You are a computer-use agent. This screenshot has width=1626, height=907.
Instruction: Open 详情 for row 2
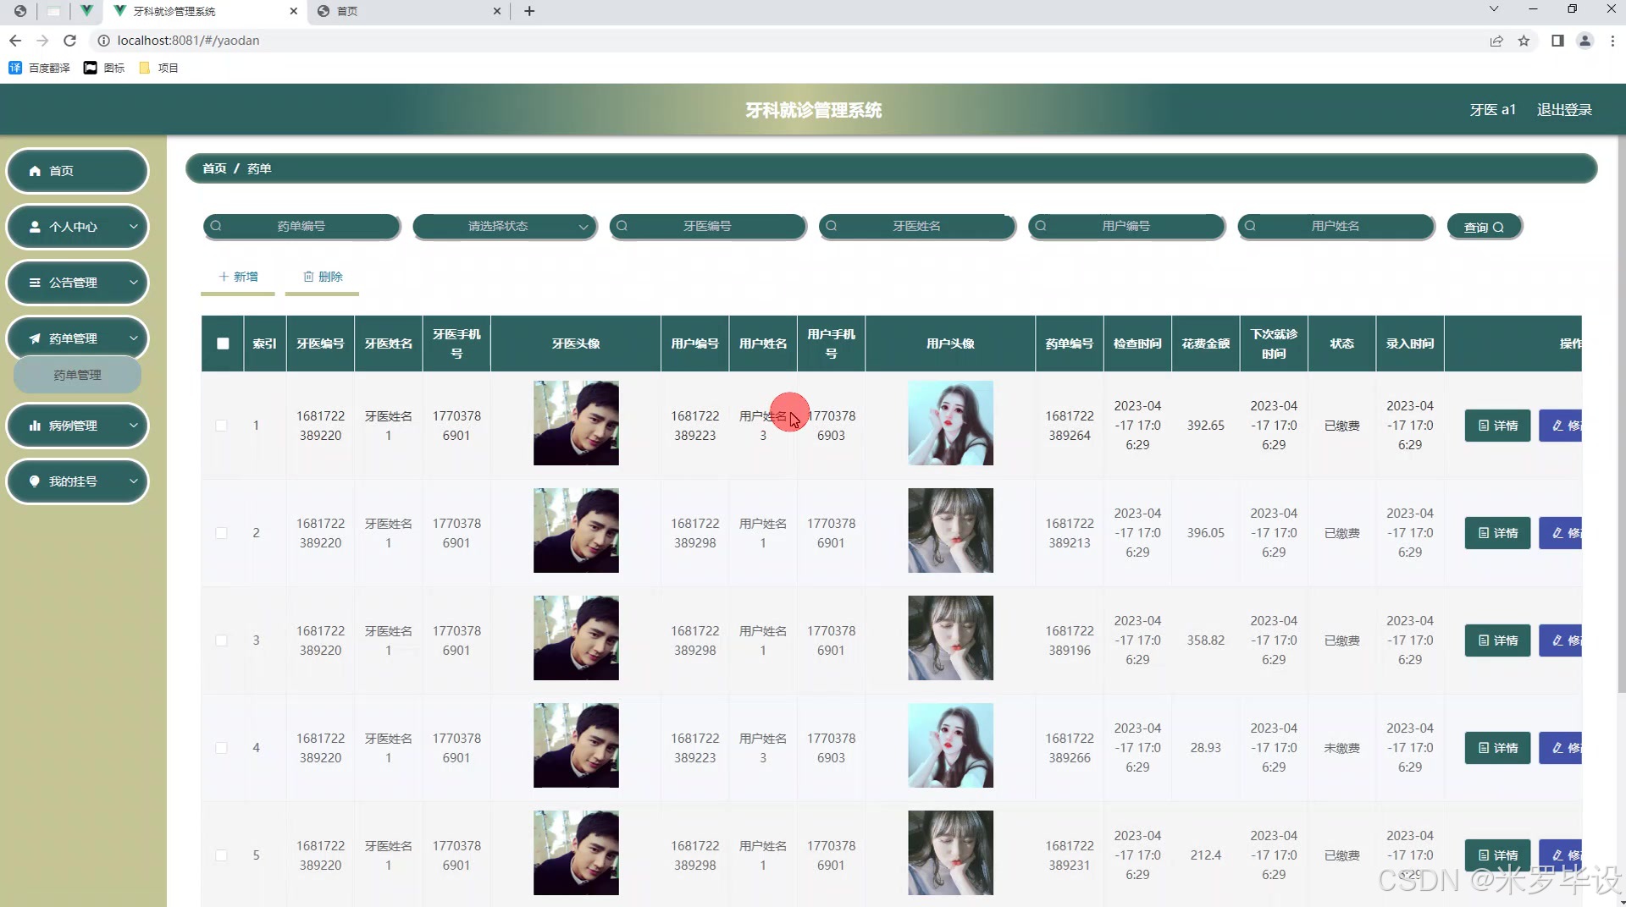pyautogui.click(x=1497, y=533)
